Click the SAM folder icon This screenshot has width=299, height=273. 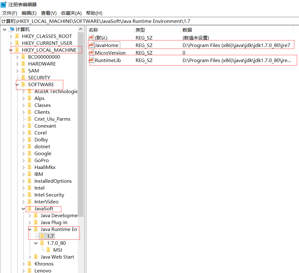pos(23,71)
